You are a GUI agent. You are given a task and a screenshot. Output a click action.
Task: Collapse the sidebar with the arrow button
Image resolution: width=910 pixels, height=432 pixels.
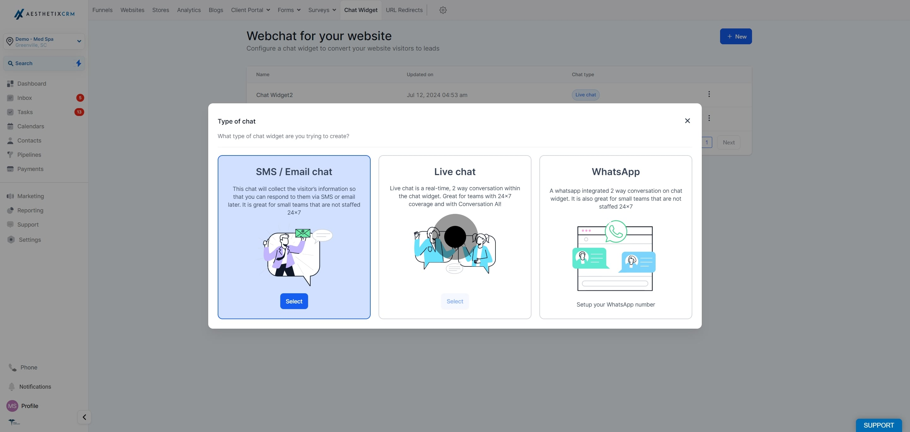tap(84, 417)
